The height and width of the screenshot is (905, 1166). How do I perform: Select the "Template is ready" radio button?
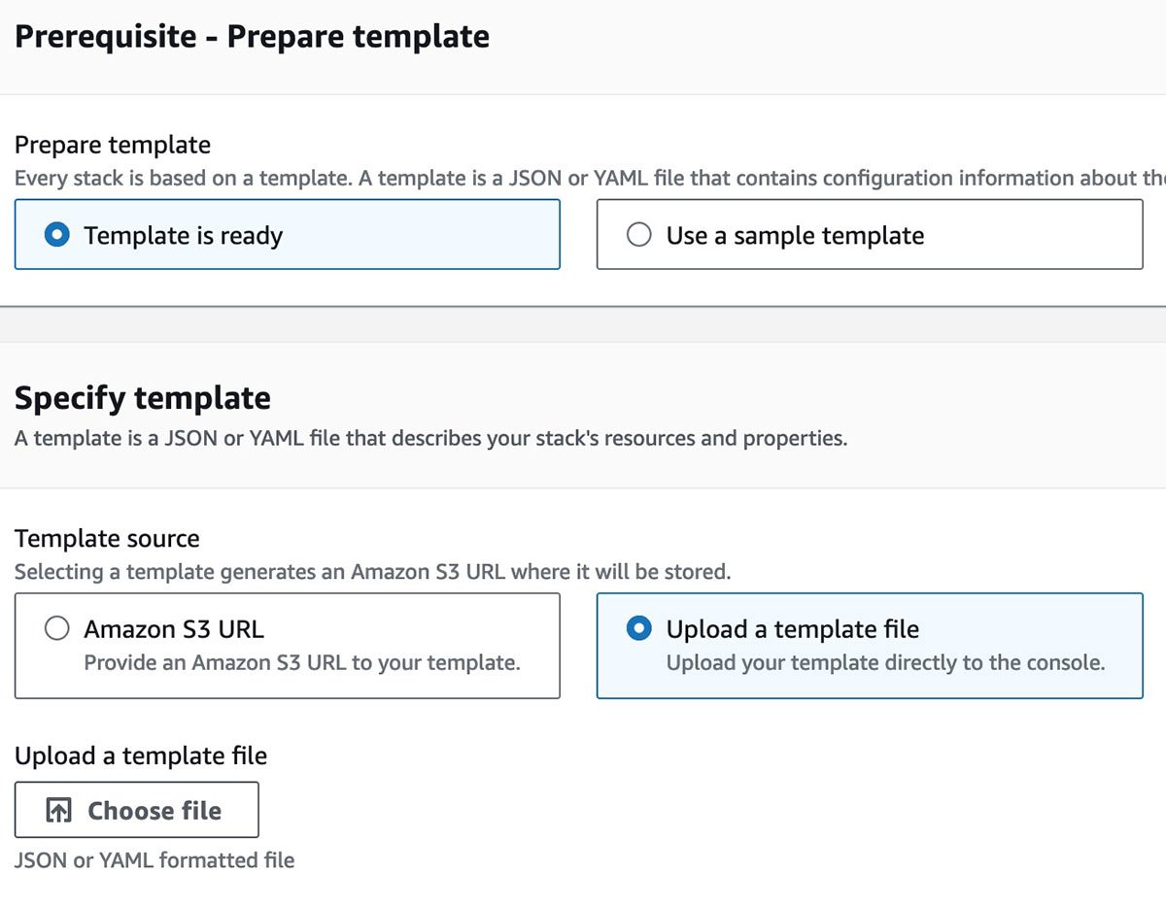coord(57,235)
